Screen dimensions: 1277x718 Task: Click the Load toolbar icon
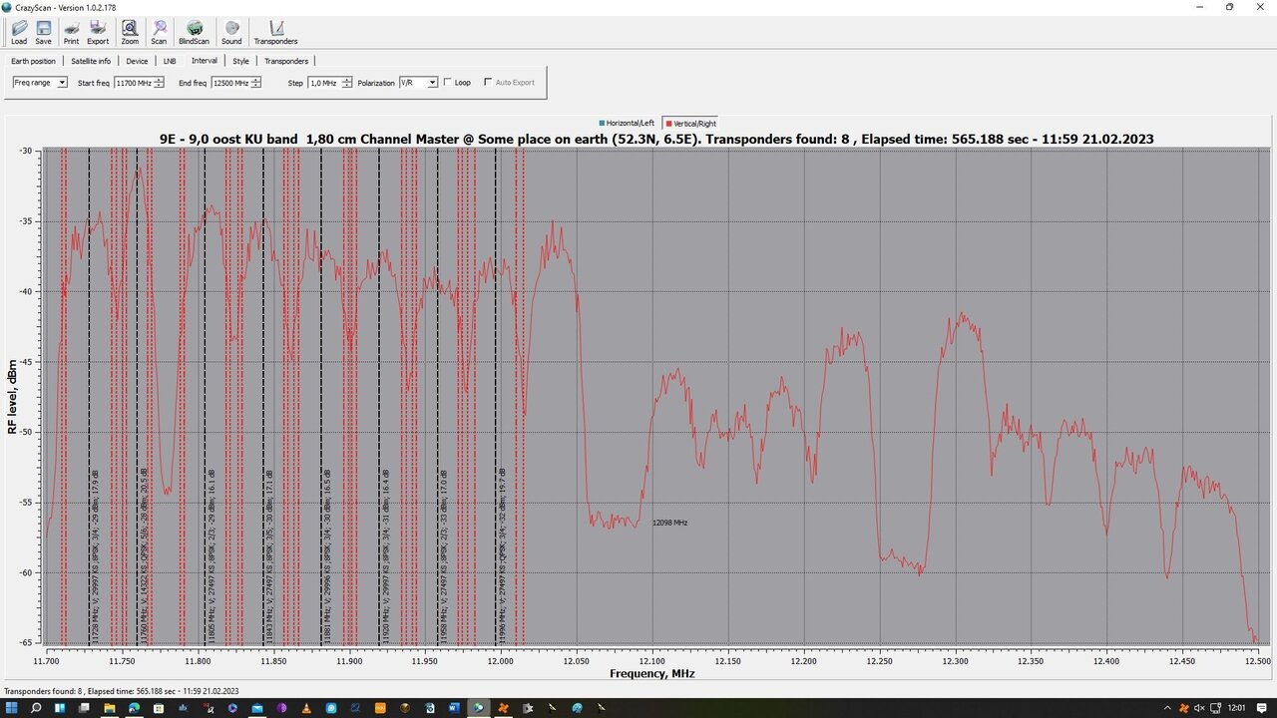[19, 32]
